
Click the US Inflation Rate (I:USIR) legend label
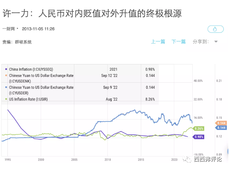28,99
